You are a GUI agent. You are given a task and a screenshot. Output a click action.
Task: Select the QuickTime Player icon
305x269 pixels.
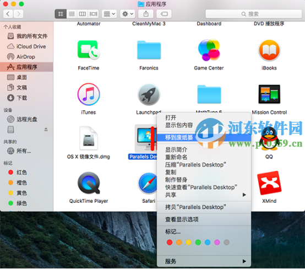(x=89, y=182)
